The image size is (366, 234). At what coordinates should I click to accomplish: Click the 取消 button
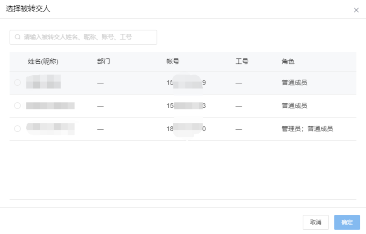point(315,222)
